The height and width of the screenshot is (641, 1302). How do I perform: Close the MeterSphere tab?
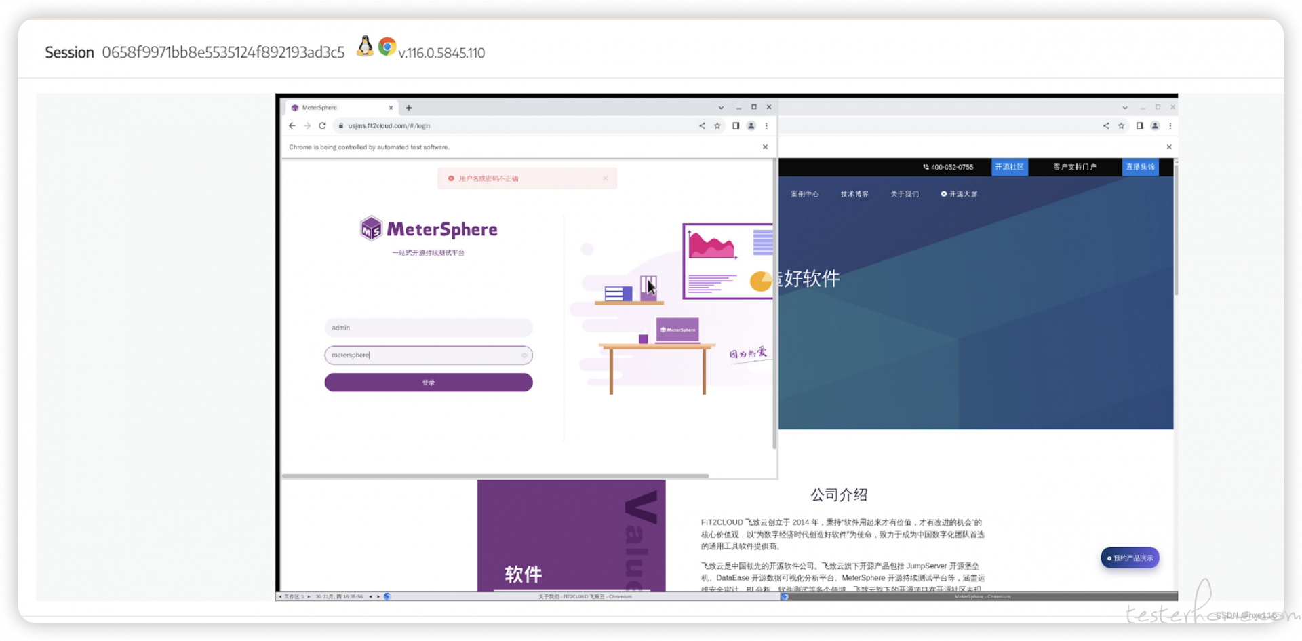[x=391, y=108]
